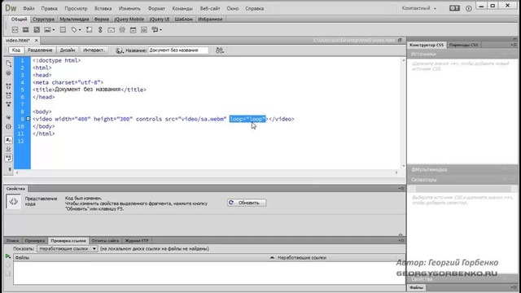This screenshot has width=521, height=293.
Task: Switch to Дизайн view
Action: (68, 50)
